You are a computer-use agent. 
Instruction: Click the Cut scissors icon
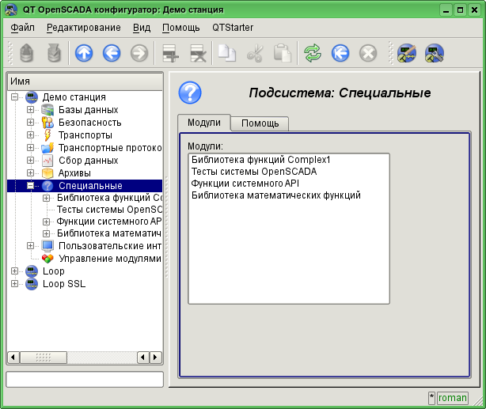click(x=255, y=53)
